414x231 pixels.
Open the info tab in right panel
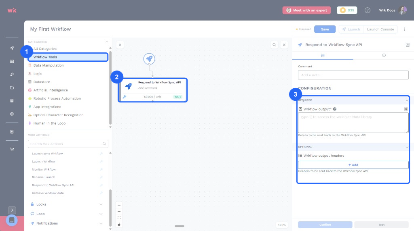click(384, 55)
